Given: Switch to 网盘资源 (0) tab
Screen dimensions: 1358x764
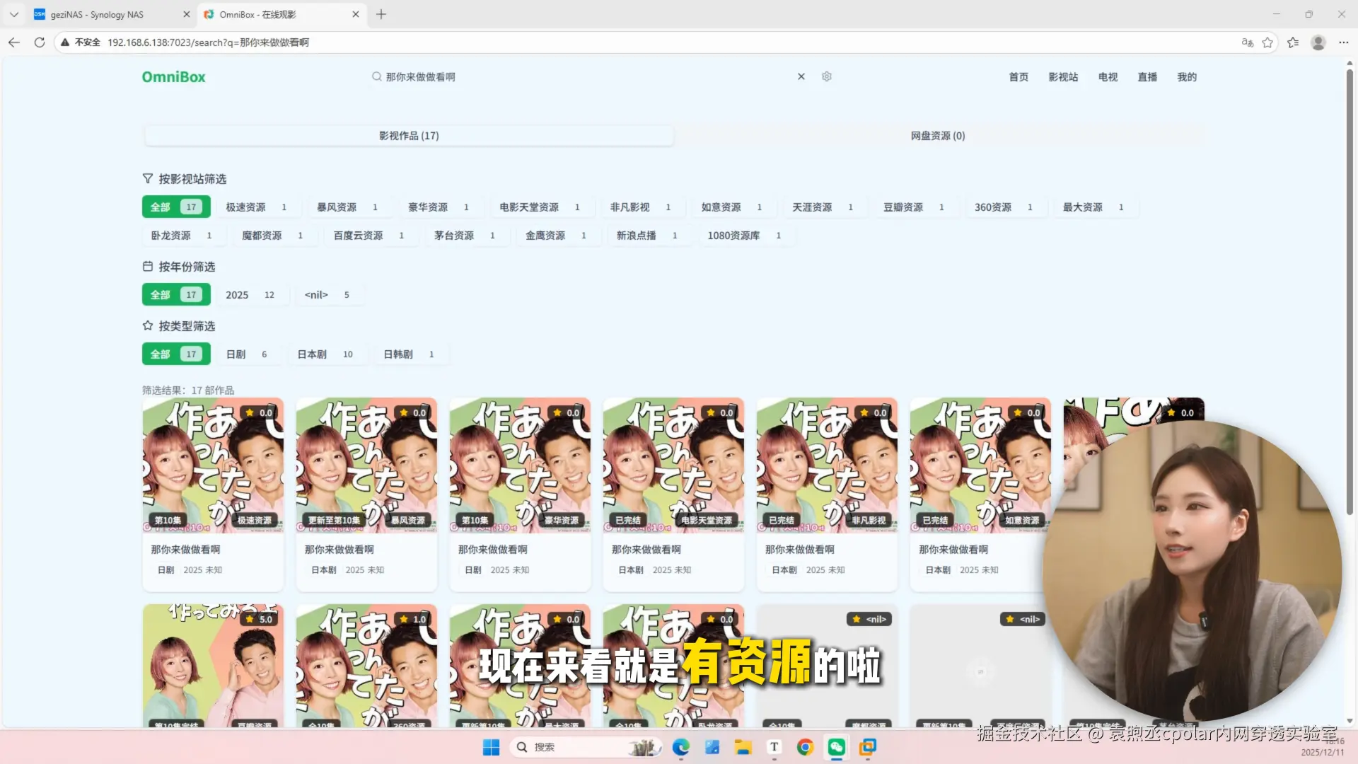Looking at the screenshot, I should tap(937, 136).
